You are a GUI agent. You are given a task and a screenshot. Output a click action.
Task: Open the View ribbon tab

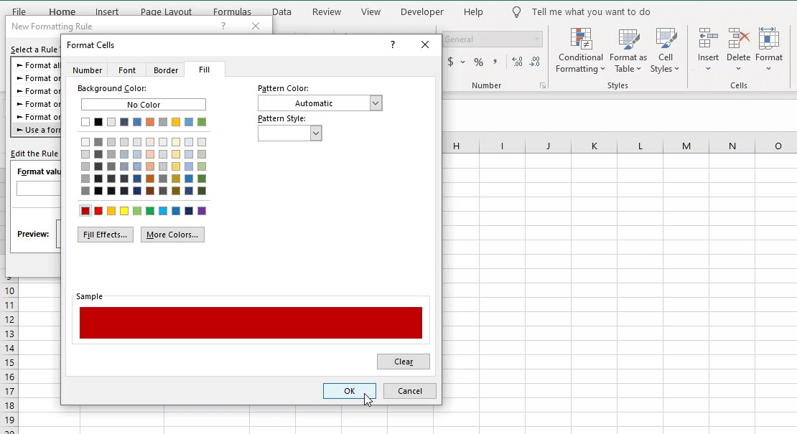pos(370,11)
